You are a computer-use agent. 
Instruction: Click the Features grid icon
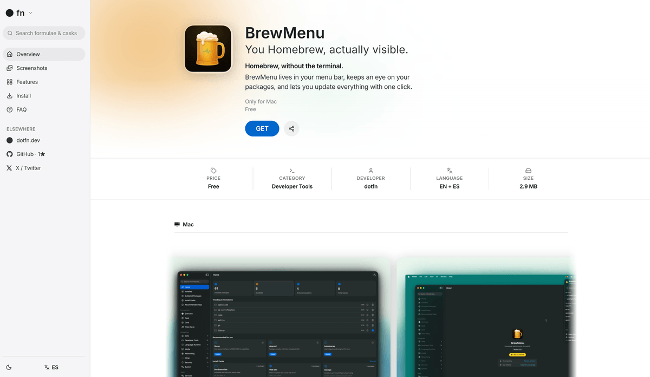(x=10, y=82)
